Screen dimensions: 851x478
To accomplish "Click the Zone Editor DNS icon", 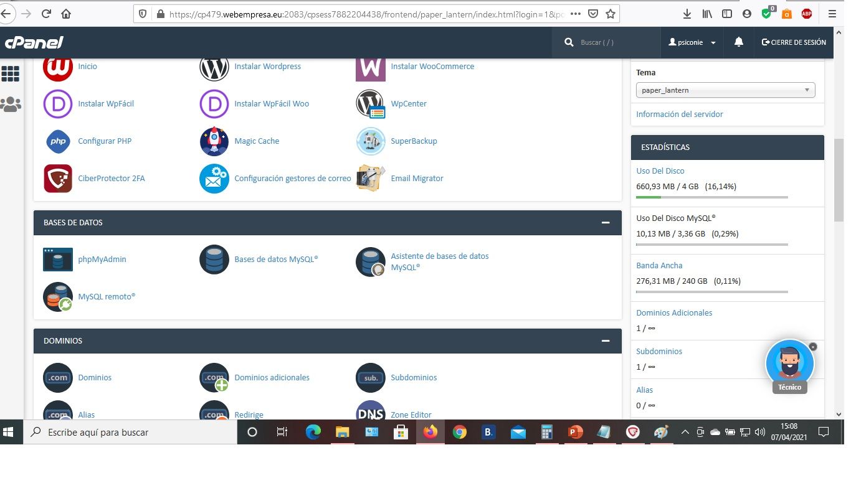I will pyautogui.click(x=371, y=411).
